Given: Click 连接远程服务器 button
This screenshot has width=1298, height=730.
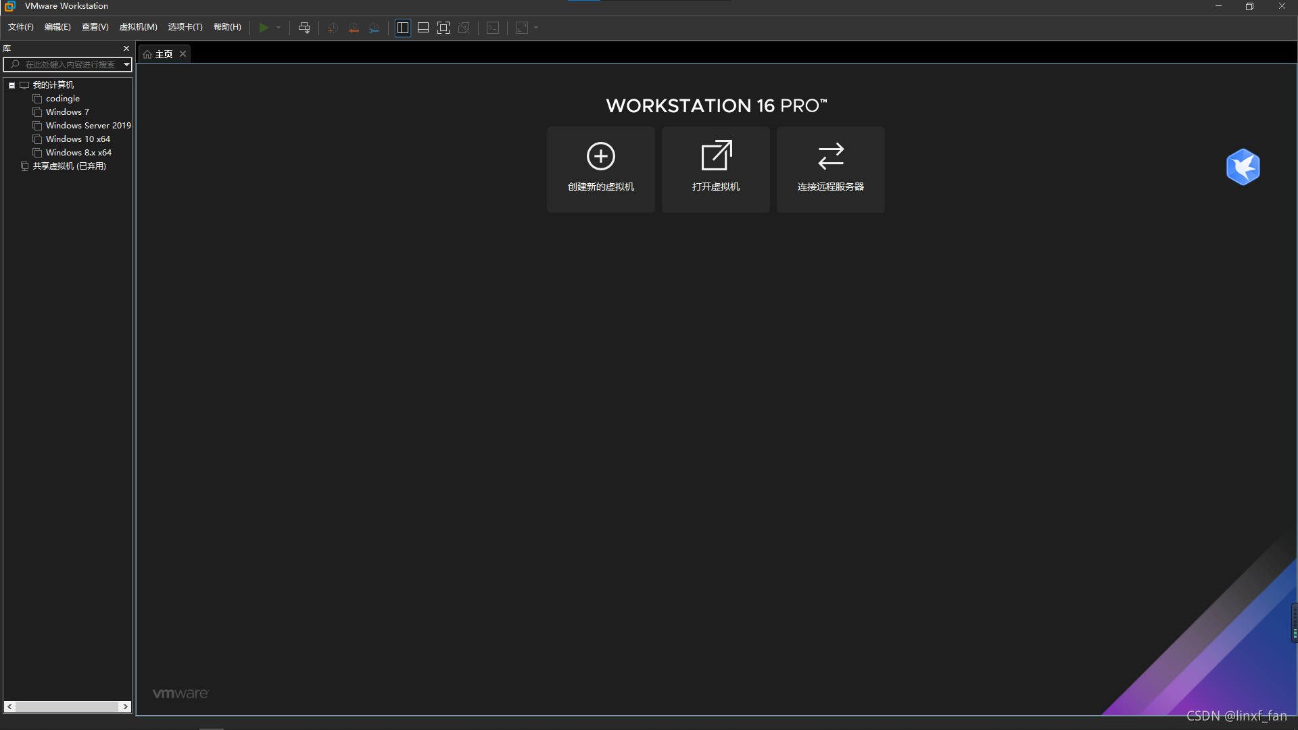Looking at the screenshot, I should [x=830, y=169].
